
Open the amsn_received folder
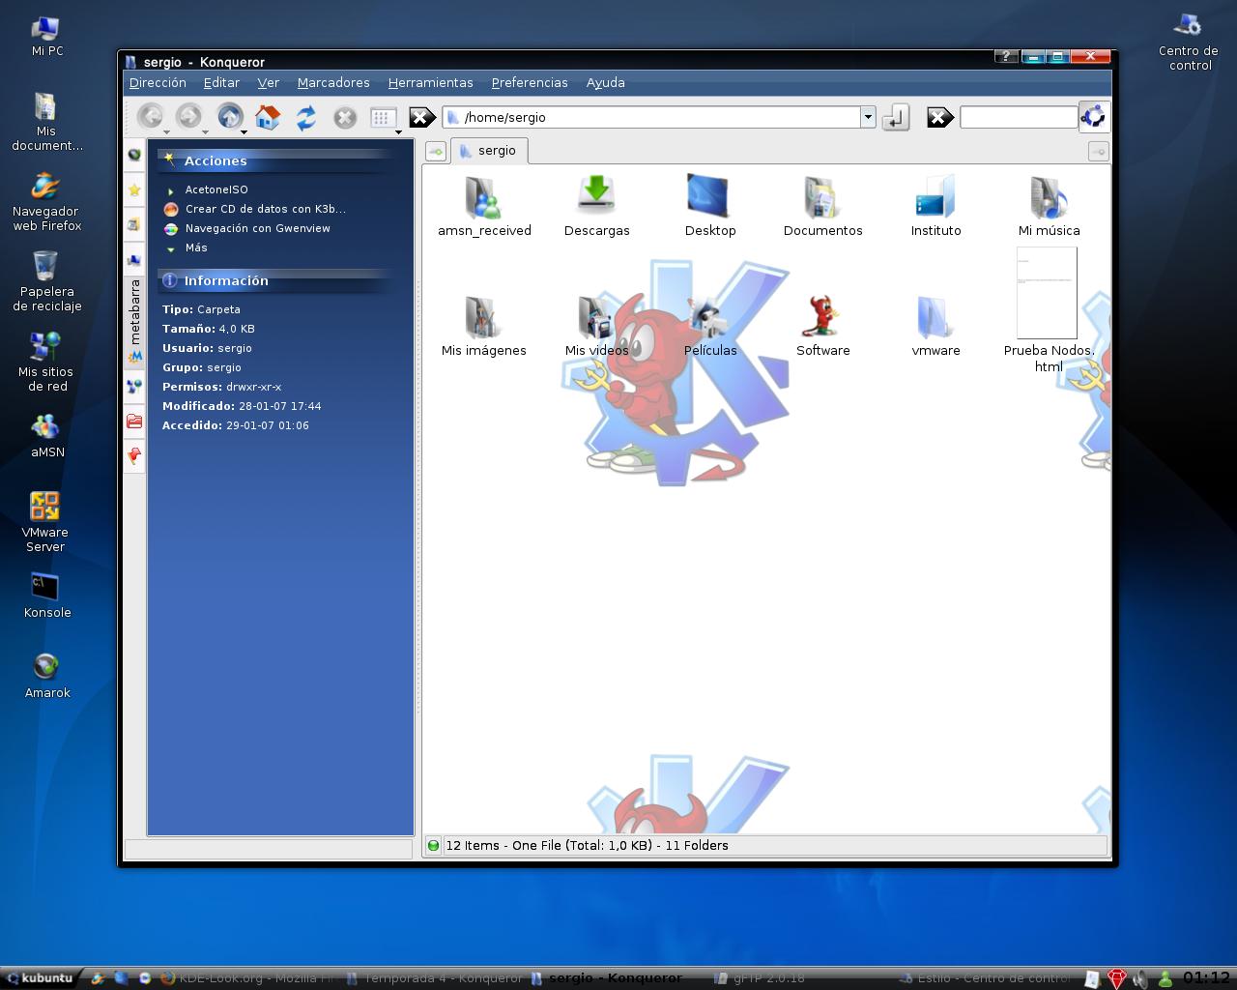pyautogui.click(x=484, y=206)
